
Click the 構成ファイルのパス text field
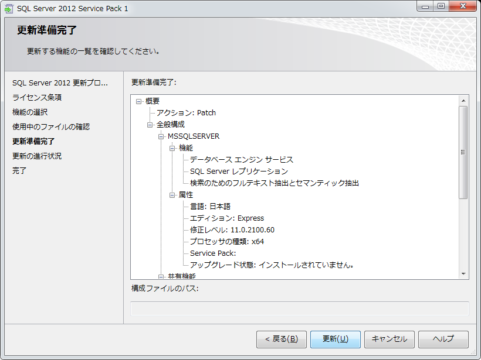click(x=299, y=308)
